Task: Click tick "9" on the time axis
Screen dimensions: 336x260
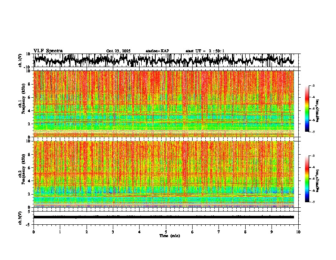Action: 272,232
